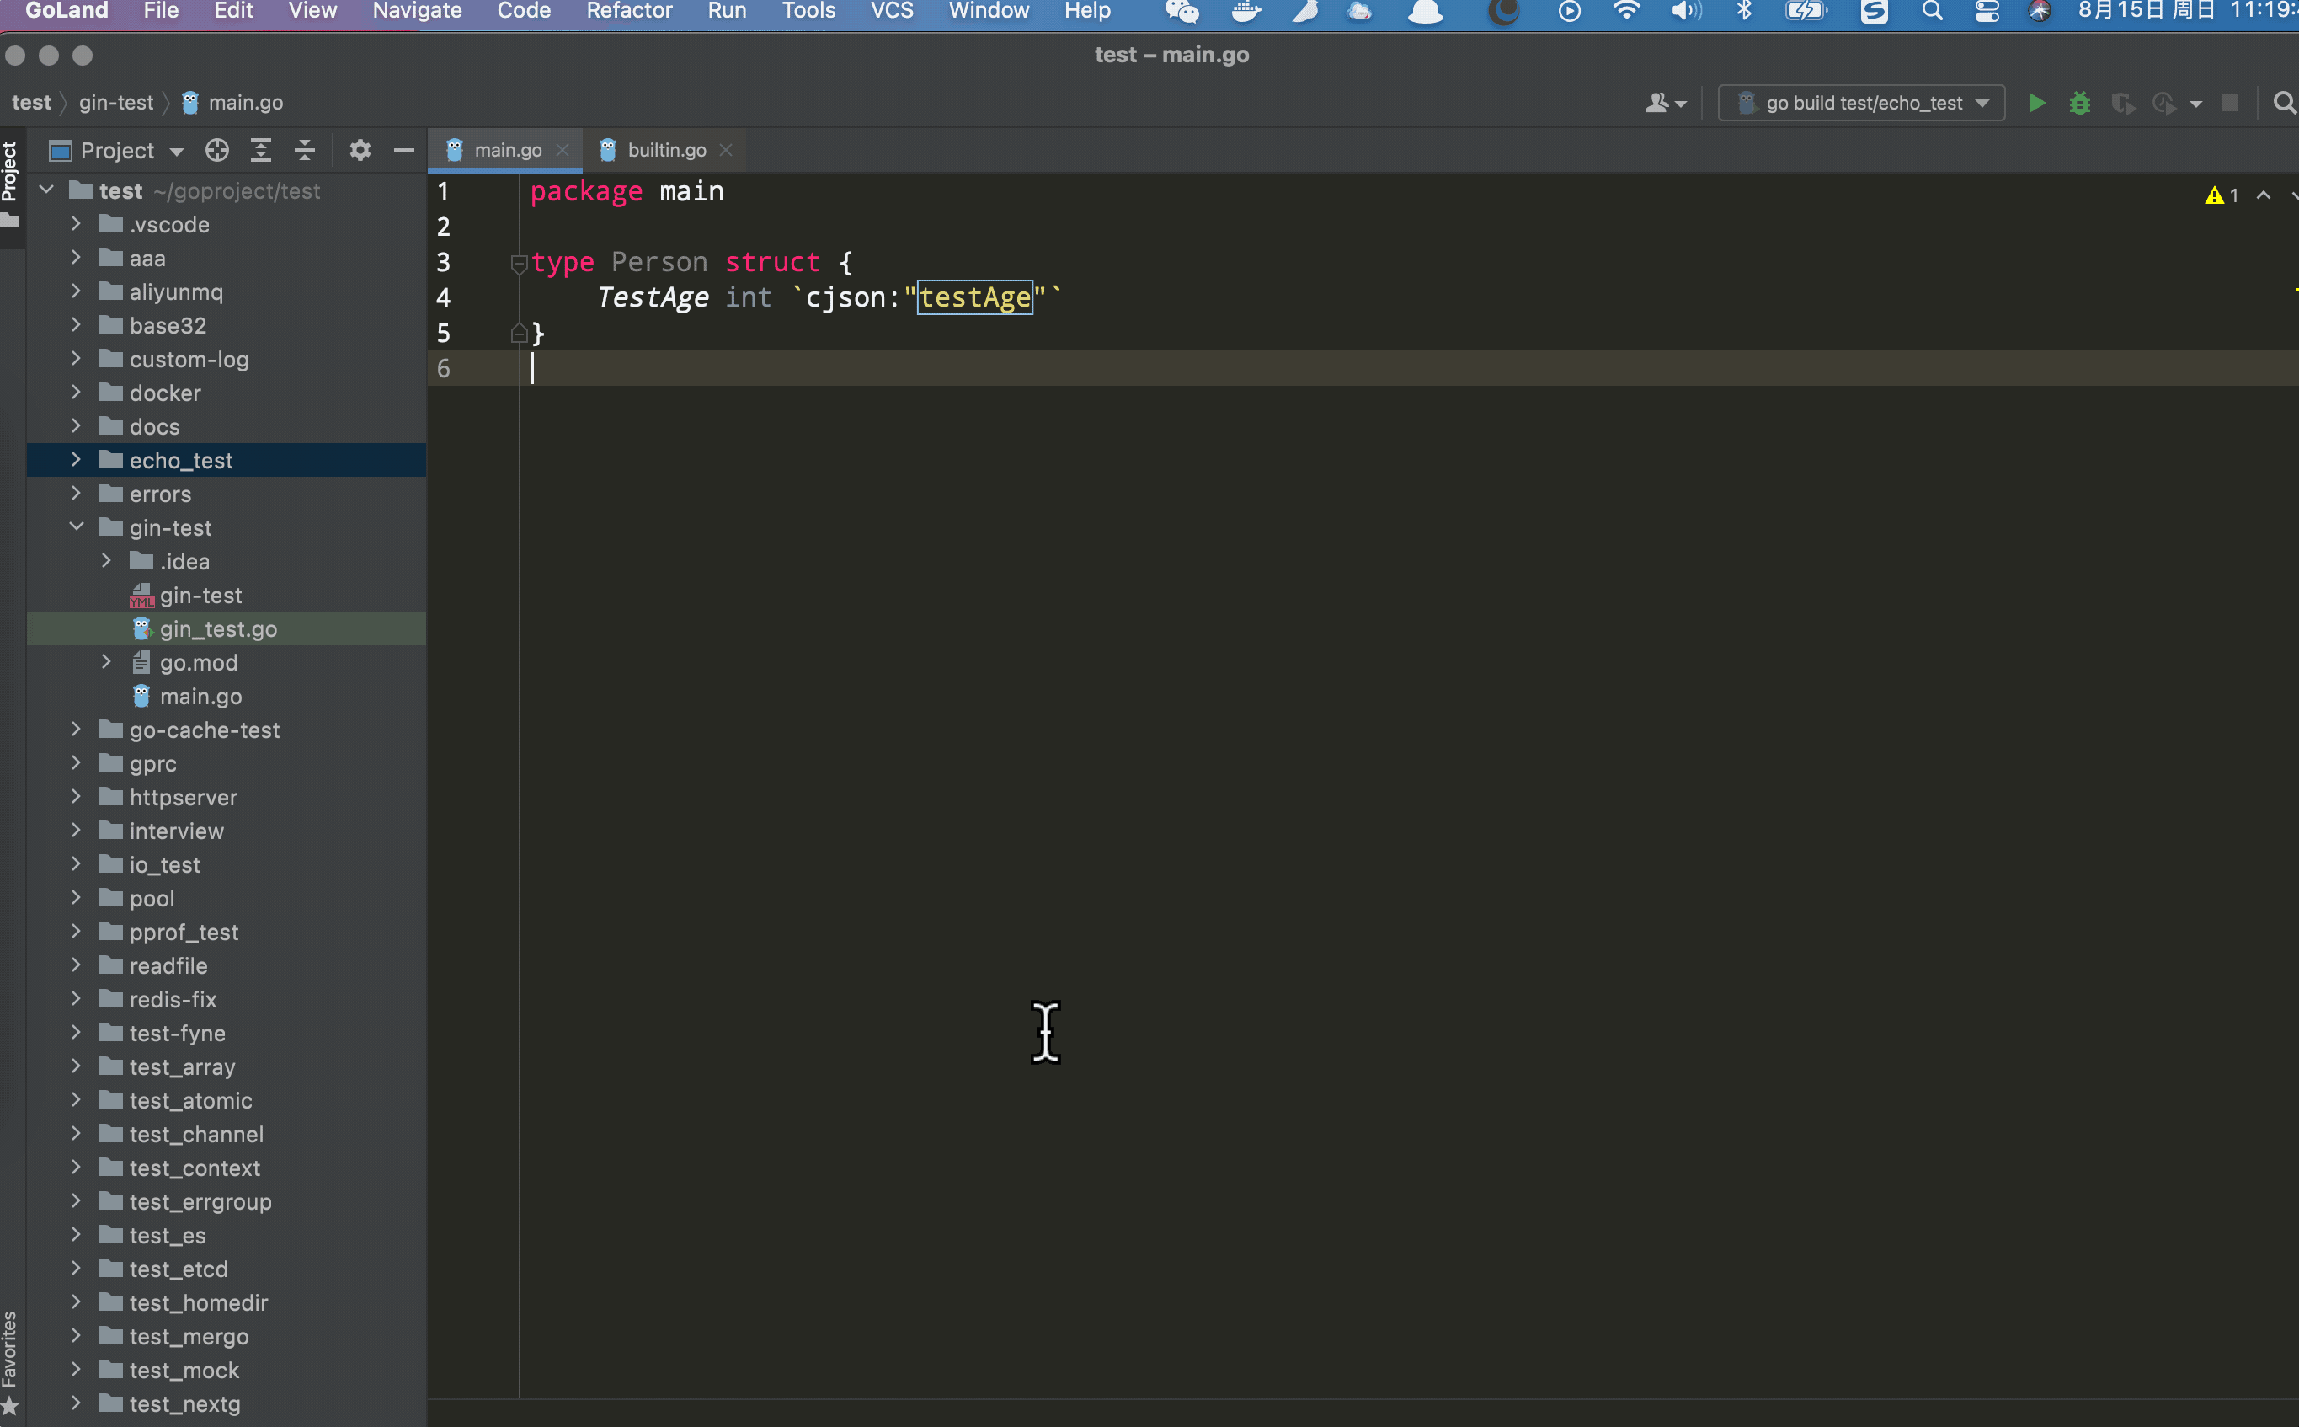This screenshot has width=2299, height=1427.
Task: Click Select Opened File locate icon
Action: (217, 150)
